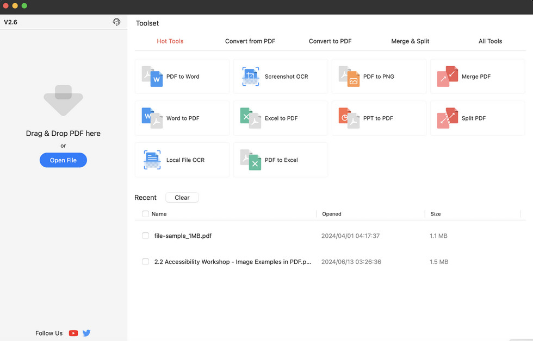Switch to the Convert from PDF tab
Screen dimensions: 533x341
[250, 41]
